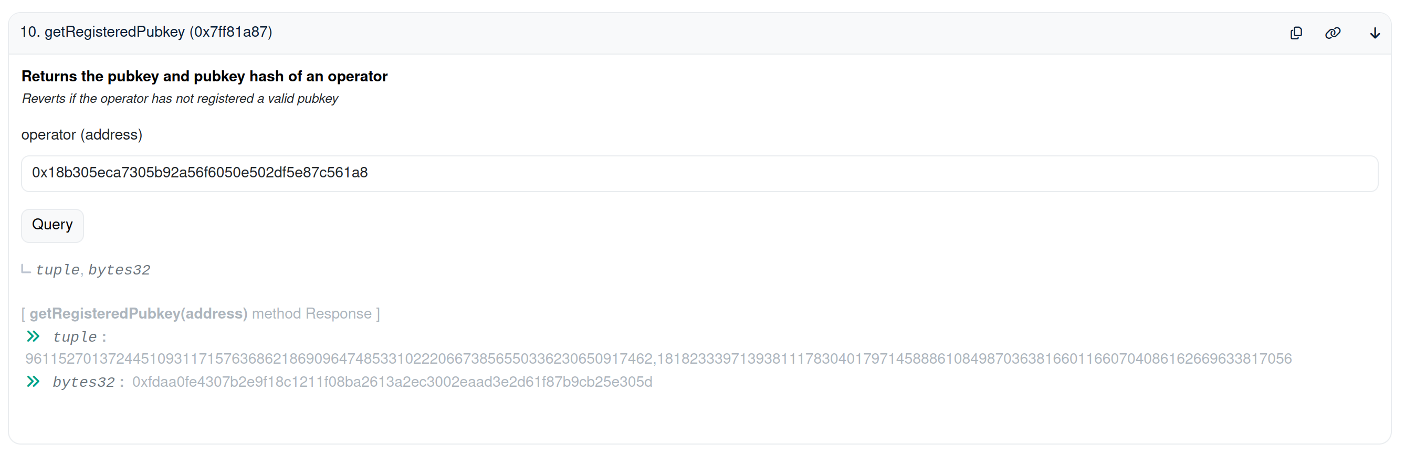Click the green double-chevron beside bytes32
Image resolution: width=1405 pixels, height=454 pixels.
(33, 382)
